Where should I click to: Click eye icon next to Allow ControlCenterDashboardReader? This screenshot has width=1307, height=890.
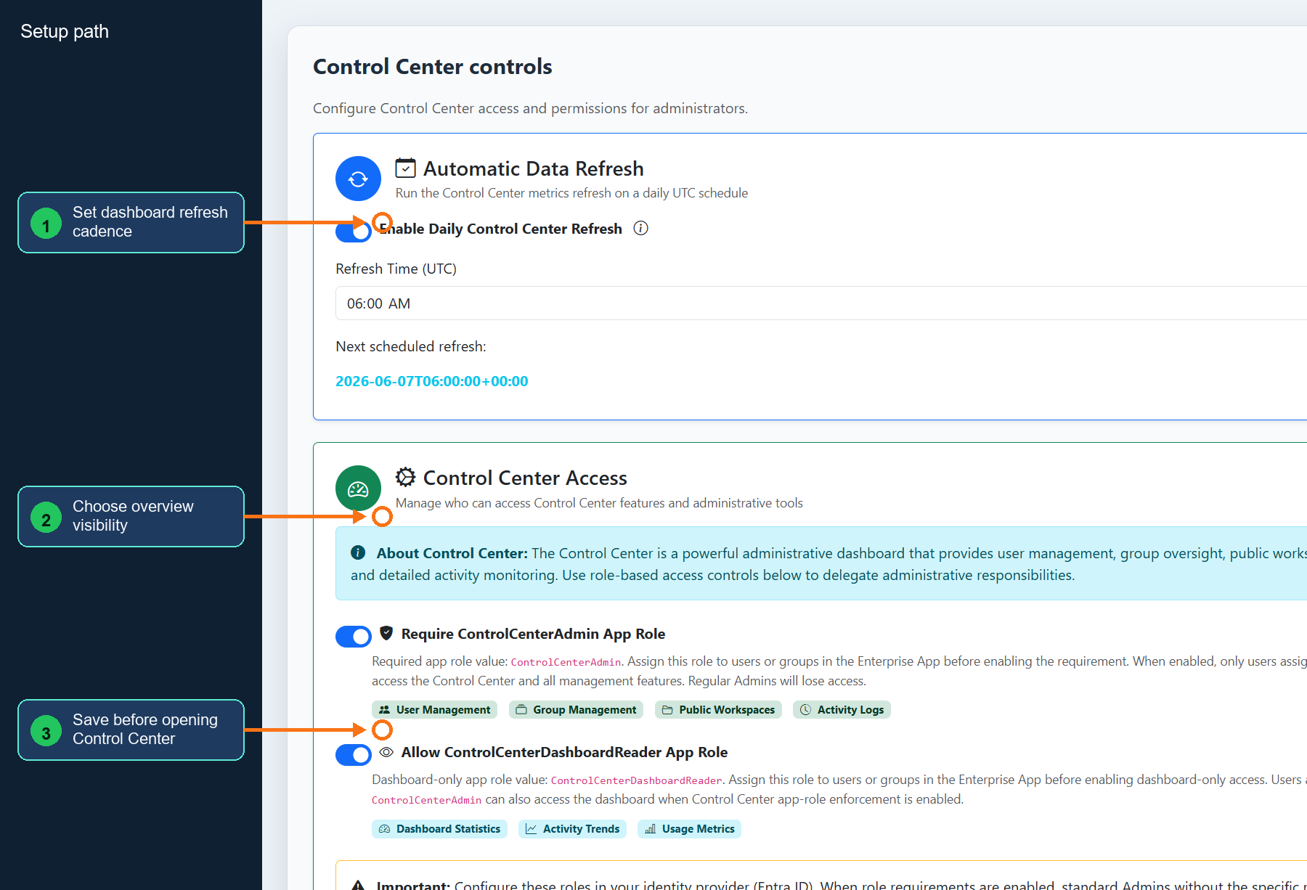(386, 752)
